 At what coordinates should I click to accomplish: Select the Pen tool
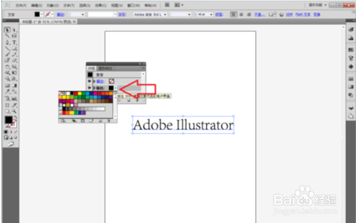click(7, 43)
